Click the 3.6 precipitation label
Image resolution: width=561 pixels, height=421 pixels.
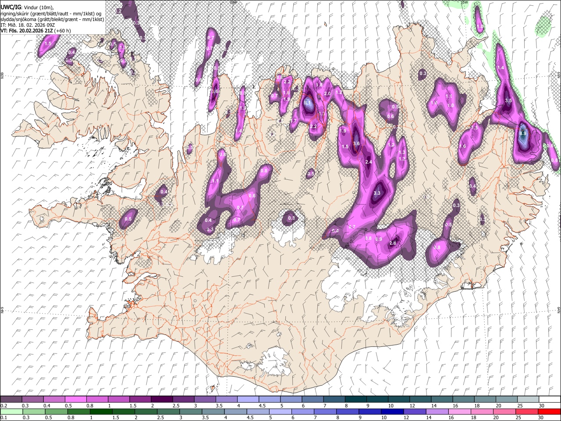356,143
